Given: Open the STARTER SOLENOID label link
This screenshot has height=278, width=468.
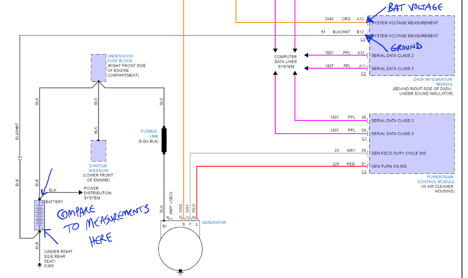Looking at the screenshot, I should 98,168.
